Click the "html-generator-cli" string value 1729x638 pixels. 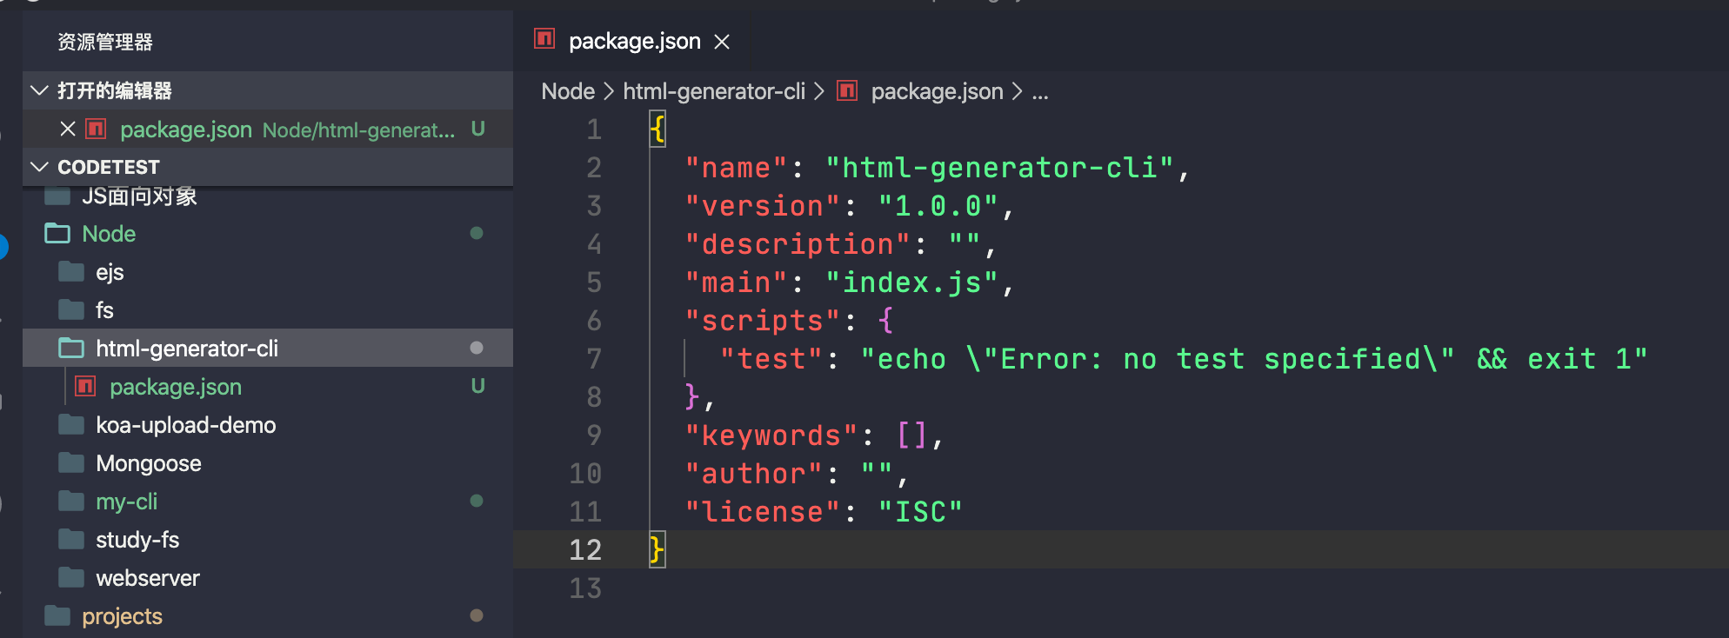pos(999,168)
